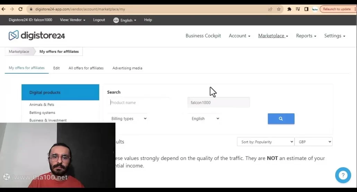Viewport: 357px width, 192px height.
Task: Open the View: Vendor dropdown
Action: [x=72, y=20]
